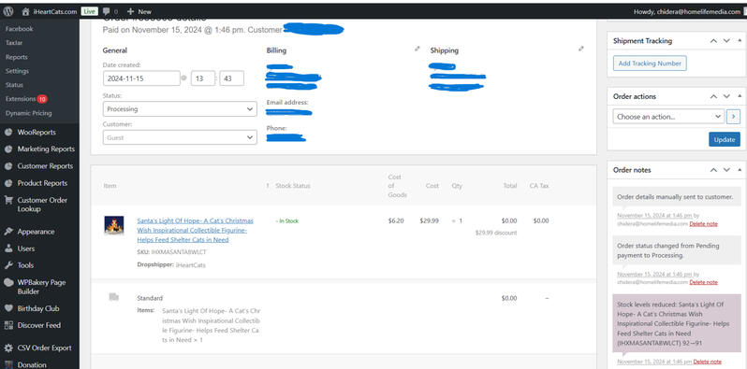The height and width of the screenshot is (369, 747).
Task: Move Order notes panel up
Action: (713, 170)
